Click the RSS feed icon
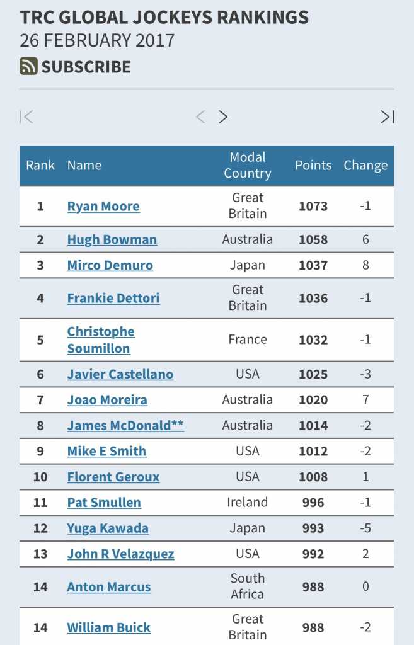Screen dimensions: 414x645 28,66
